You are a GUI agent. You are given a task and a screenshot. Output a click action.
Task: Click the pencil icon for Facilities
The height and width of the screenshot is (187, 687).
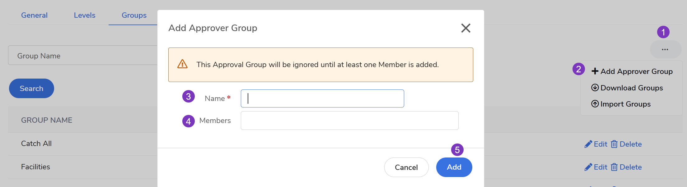(588, 167)
